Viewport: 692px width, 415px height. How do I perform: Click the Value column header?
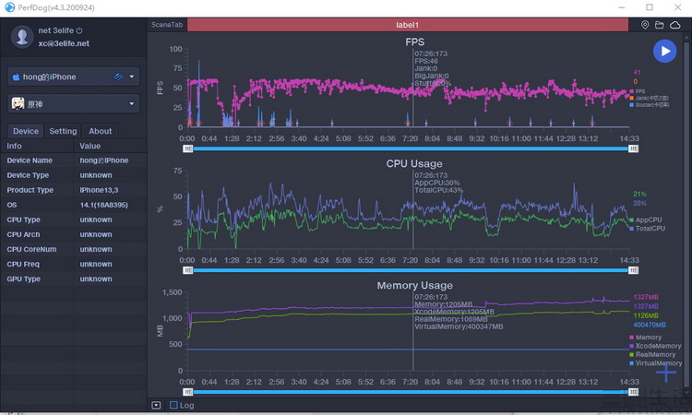(90, 146)
